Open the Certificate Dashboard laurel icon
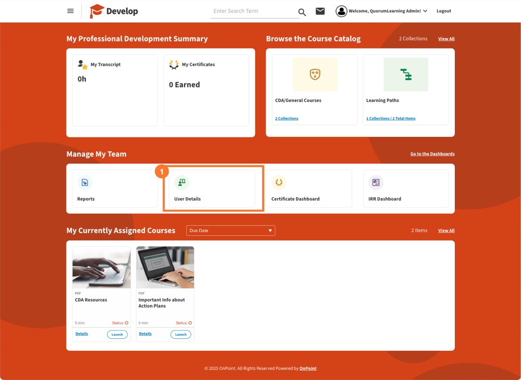521x380 pixels. point(279,183)
